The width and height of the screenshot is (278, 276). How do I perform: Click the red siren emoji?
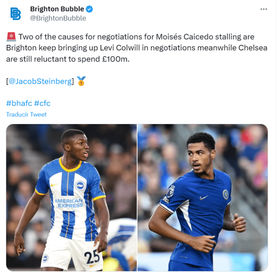click(11, 37)
